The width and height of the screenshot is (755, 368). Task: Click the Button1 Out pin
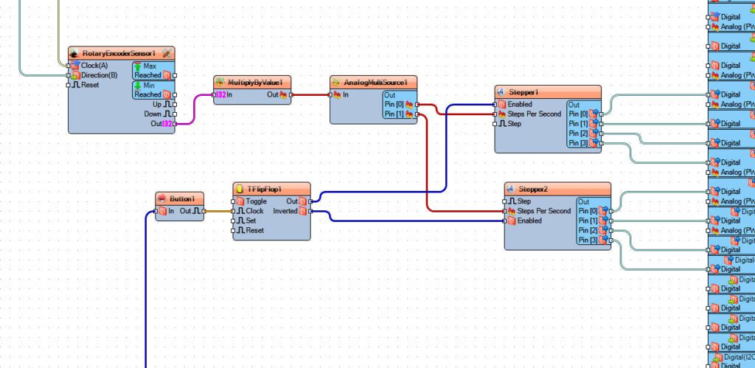(204, 211)
